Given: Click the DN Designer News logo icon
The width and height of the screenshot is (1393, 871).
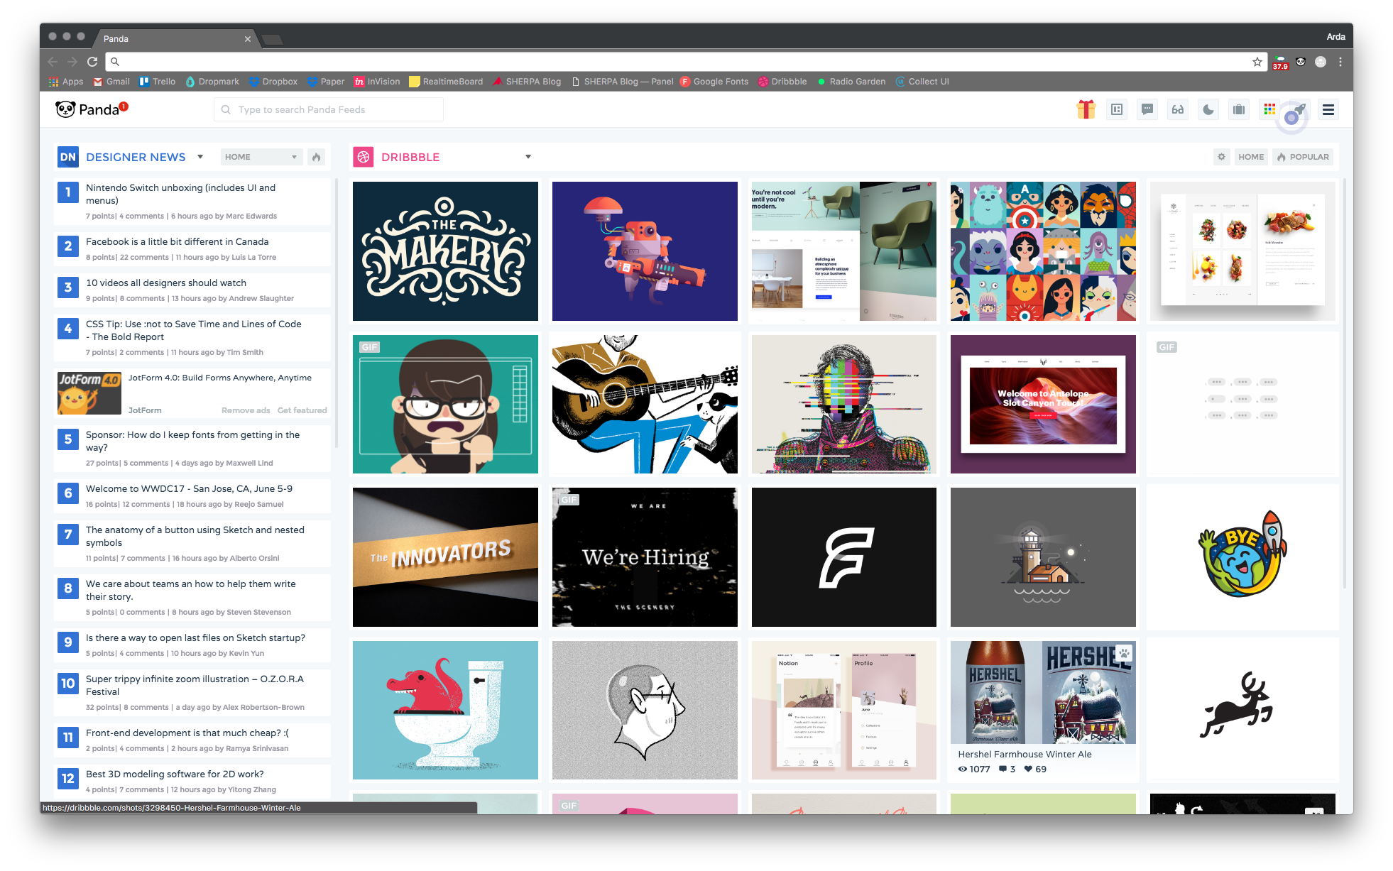Looking at the screenshot, I should tap(68, 157).
